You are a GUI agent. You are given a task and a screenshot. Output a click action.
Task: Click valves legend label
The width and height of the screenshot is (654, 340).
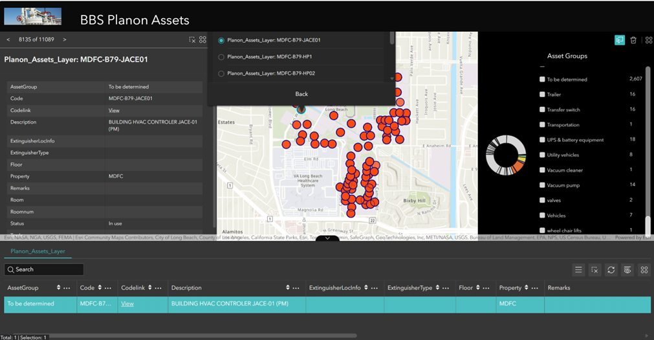pyautogui.click(x=554, y=201)
